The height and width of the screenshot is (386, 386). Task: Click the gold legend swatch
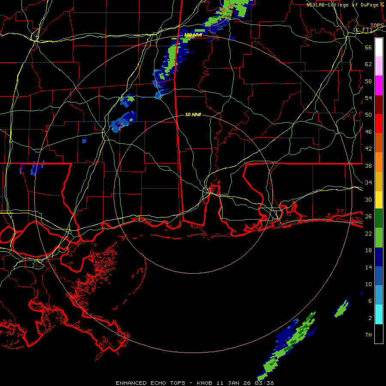[x=379, y=181]
